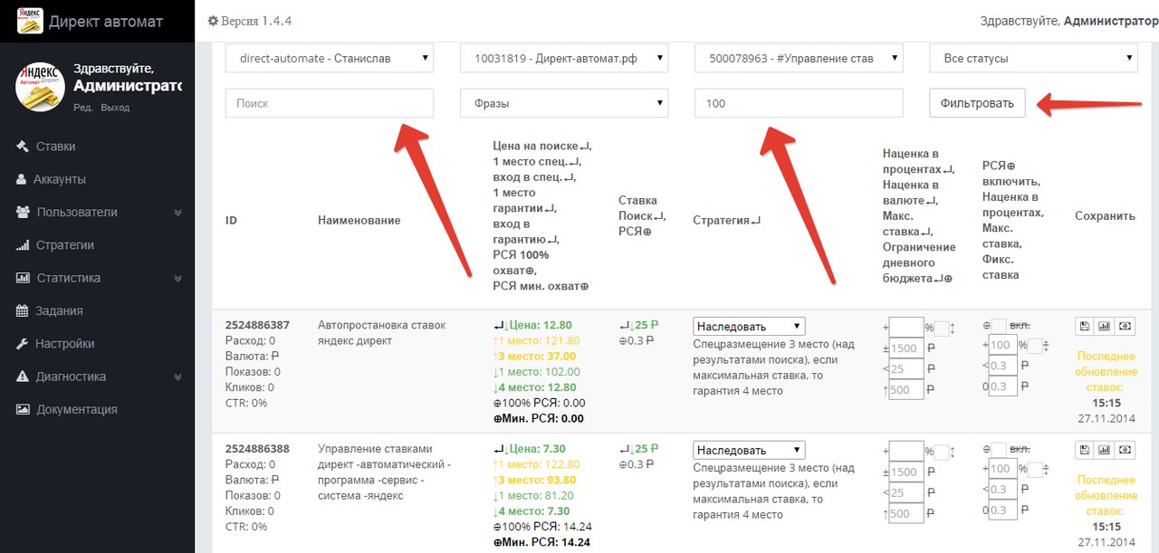Image resolution: width=1159 pixels, height=553 pixels.
Task: Click the Поиск search input field
Action: pos(330,103)
